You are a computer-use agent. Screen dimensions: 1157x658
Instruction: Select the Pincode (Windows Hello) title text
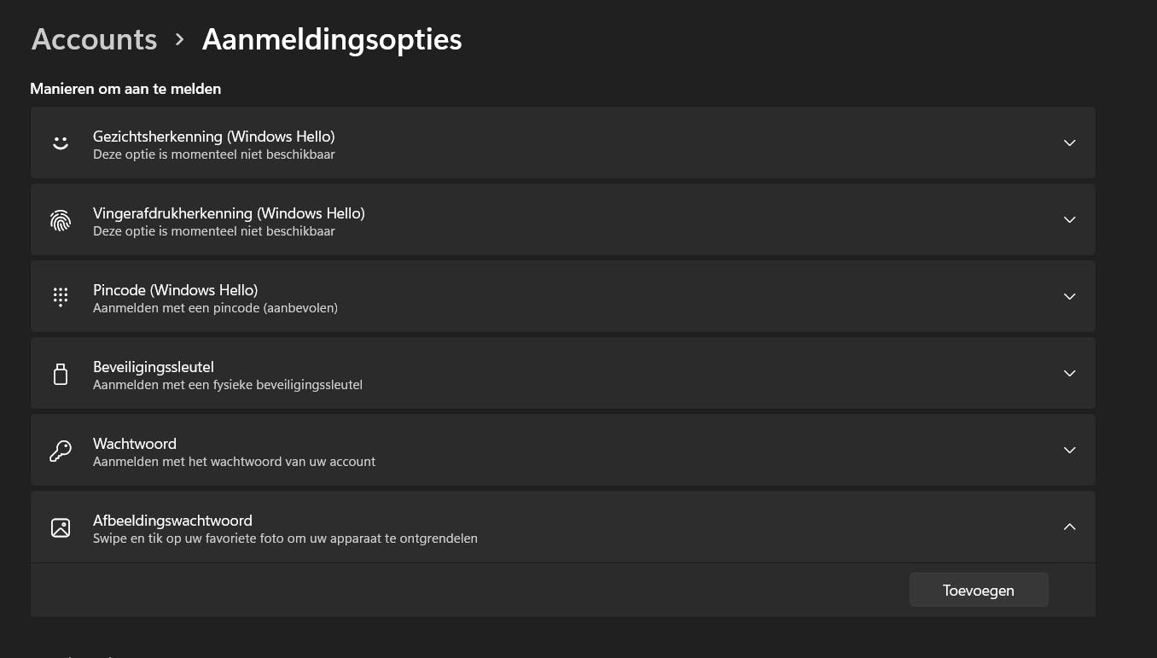click(x=175, y=290)
